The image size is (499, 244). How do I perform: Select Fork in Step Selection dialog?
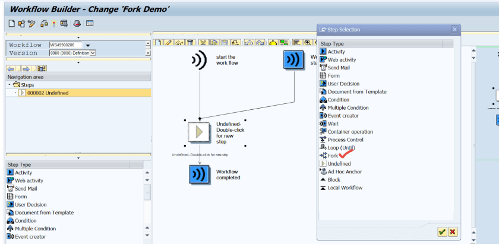[x=332, y=156]
